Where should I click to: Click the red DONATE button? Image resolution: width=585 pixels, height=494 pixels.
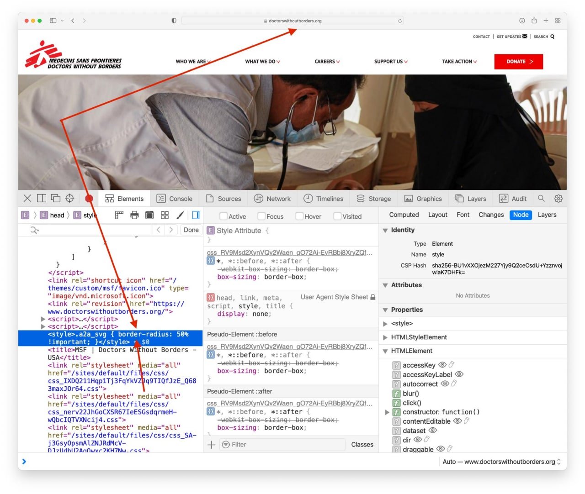point(519,62)
